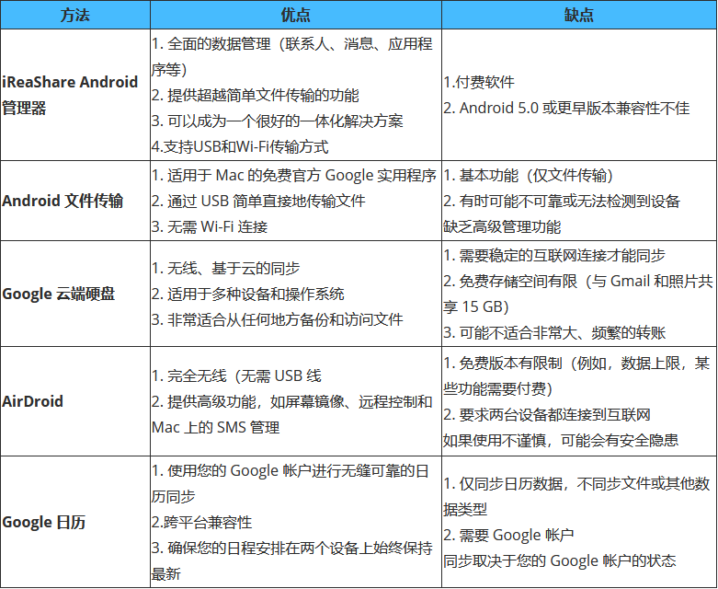Click 通过 USB 简单直接地传输文件

click(258, 202)
